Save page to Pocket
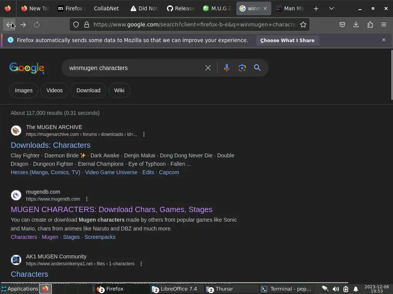The width and height of the screenshot is (393, 294). tap(342, 24)
